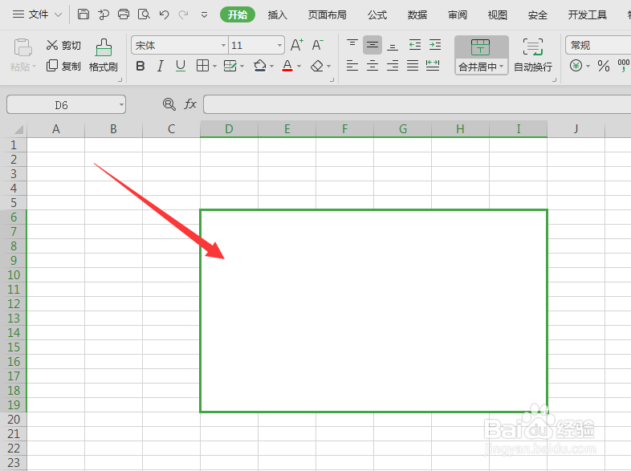This screenshot has width=631, height=471.
Task: Center text horizontally
Action: [x=372, y=65]
